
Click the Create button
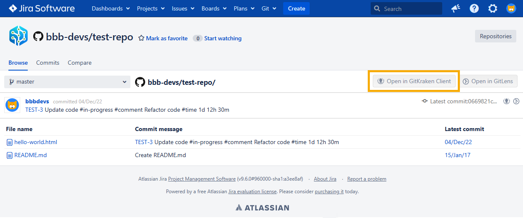point(296,8)
